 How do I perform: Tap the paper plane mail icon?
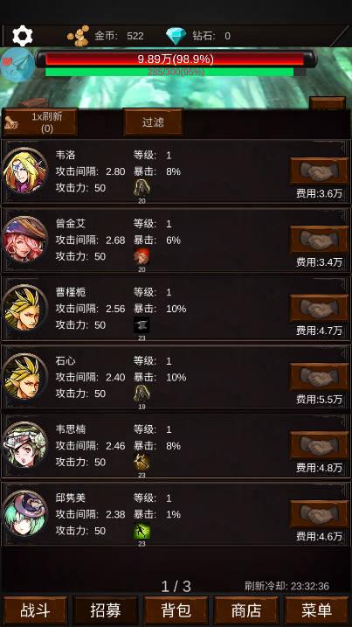[17, 65]
